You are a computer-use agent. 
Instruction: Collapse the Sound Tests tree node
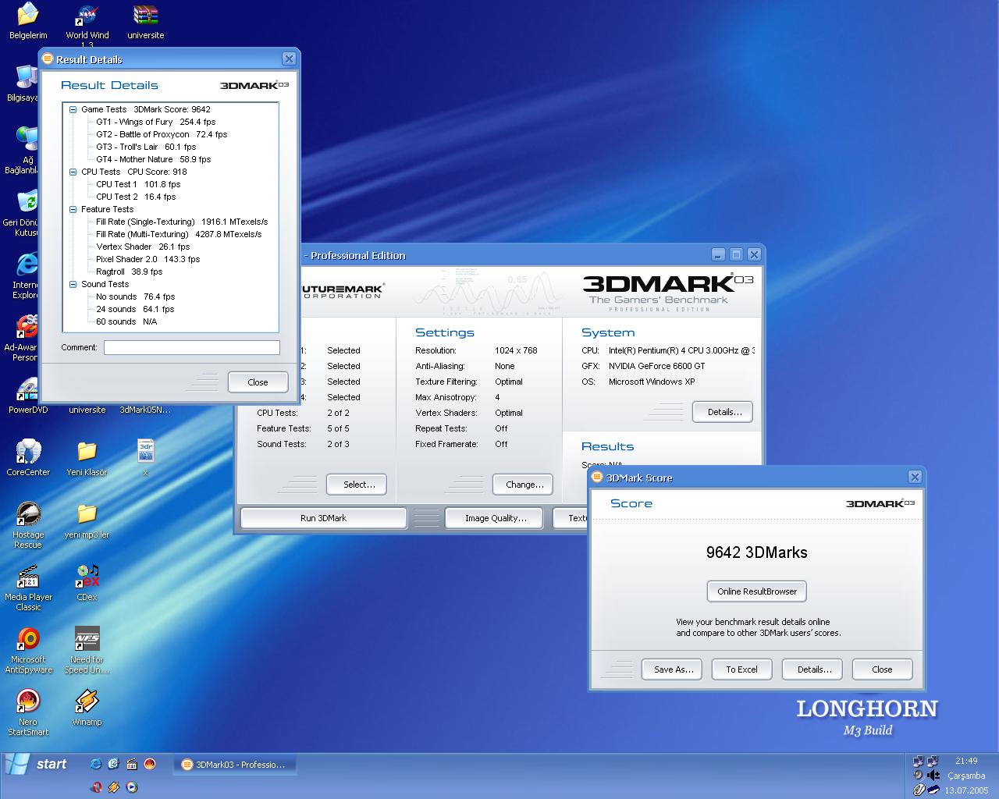click(73, 284)
